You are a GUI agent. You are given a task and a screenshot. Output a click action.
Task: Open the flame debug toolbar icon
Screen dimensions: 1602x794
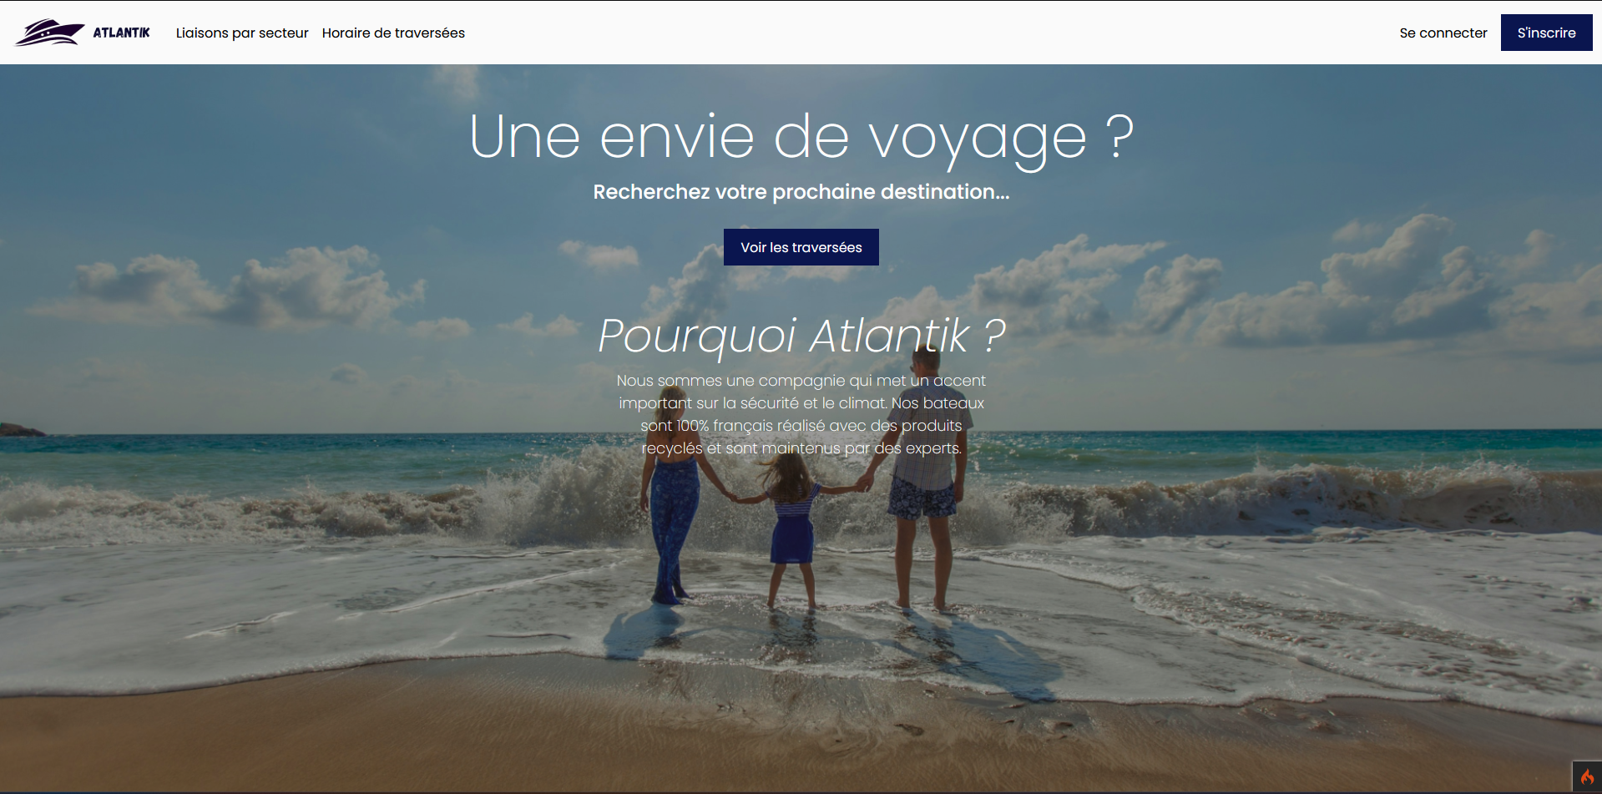[x=1587, y=777]
